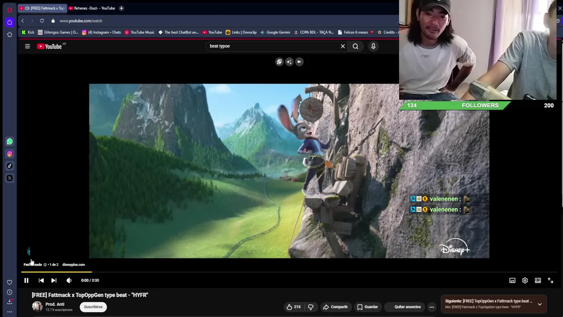Start voice search with the microphone

373,46
